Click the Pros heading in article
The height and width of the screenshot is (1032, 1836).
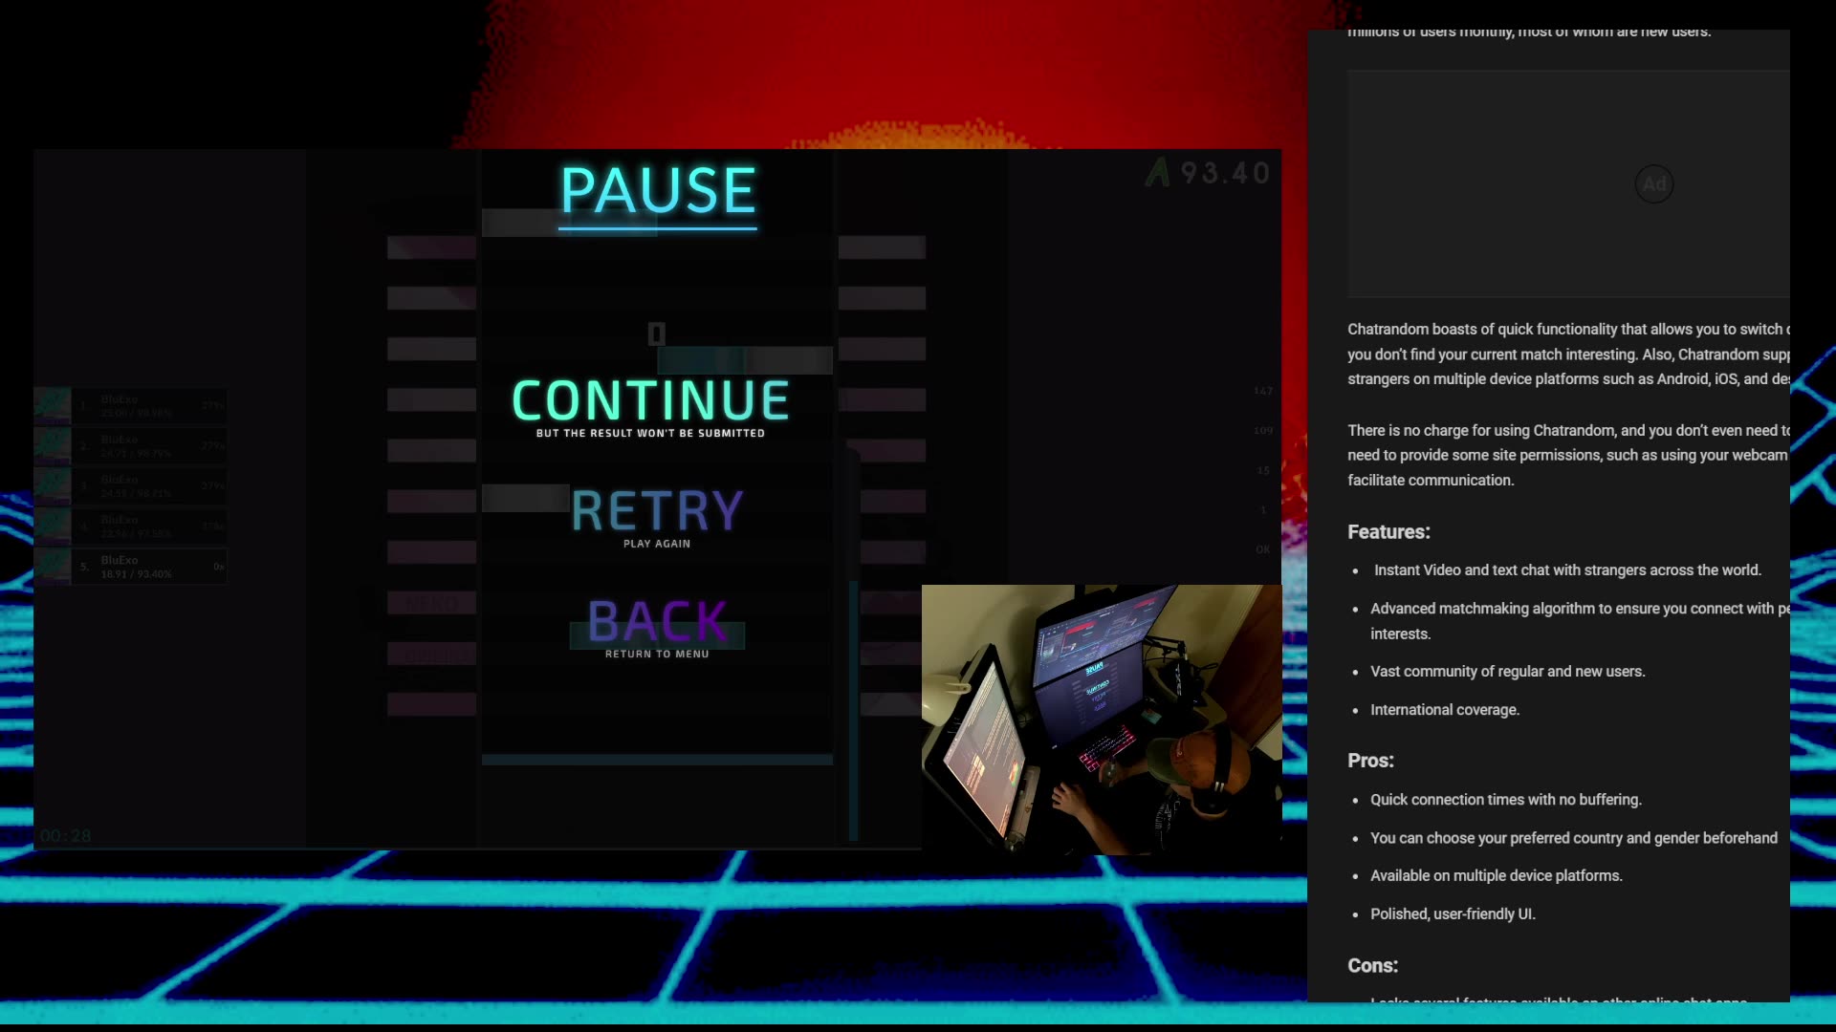pos(1370,761)
